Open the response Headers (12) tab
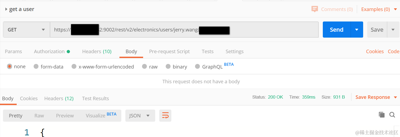400x137 pixels. (x=59, y=98)
